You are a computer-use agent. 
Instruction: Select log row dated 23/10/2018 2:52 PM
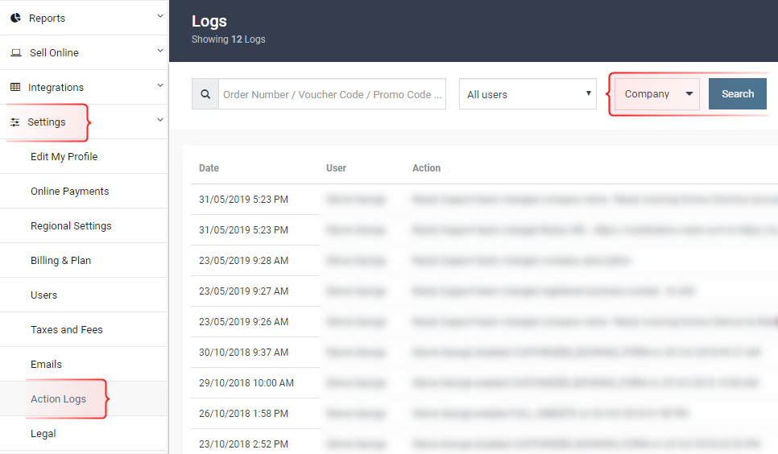pos(484,443)
